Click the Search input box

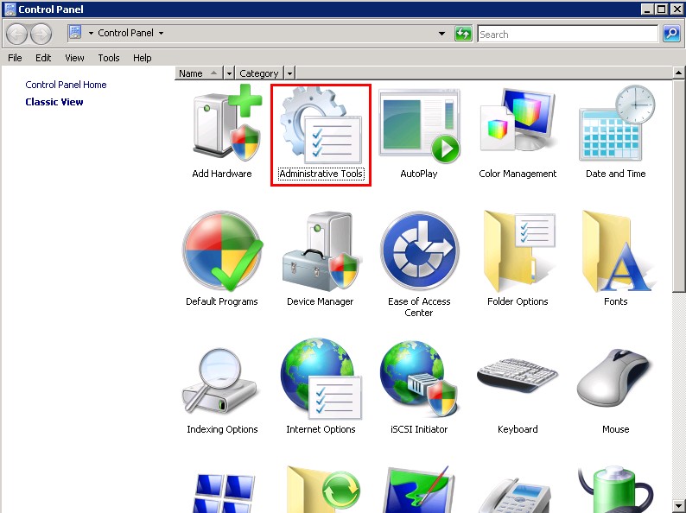tap(567, 34)
